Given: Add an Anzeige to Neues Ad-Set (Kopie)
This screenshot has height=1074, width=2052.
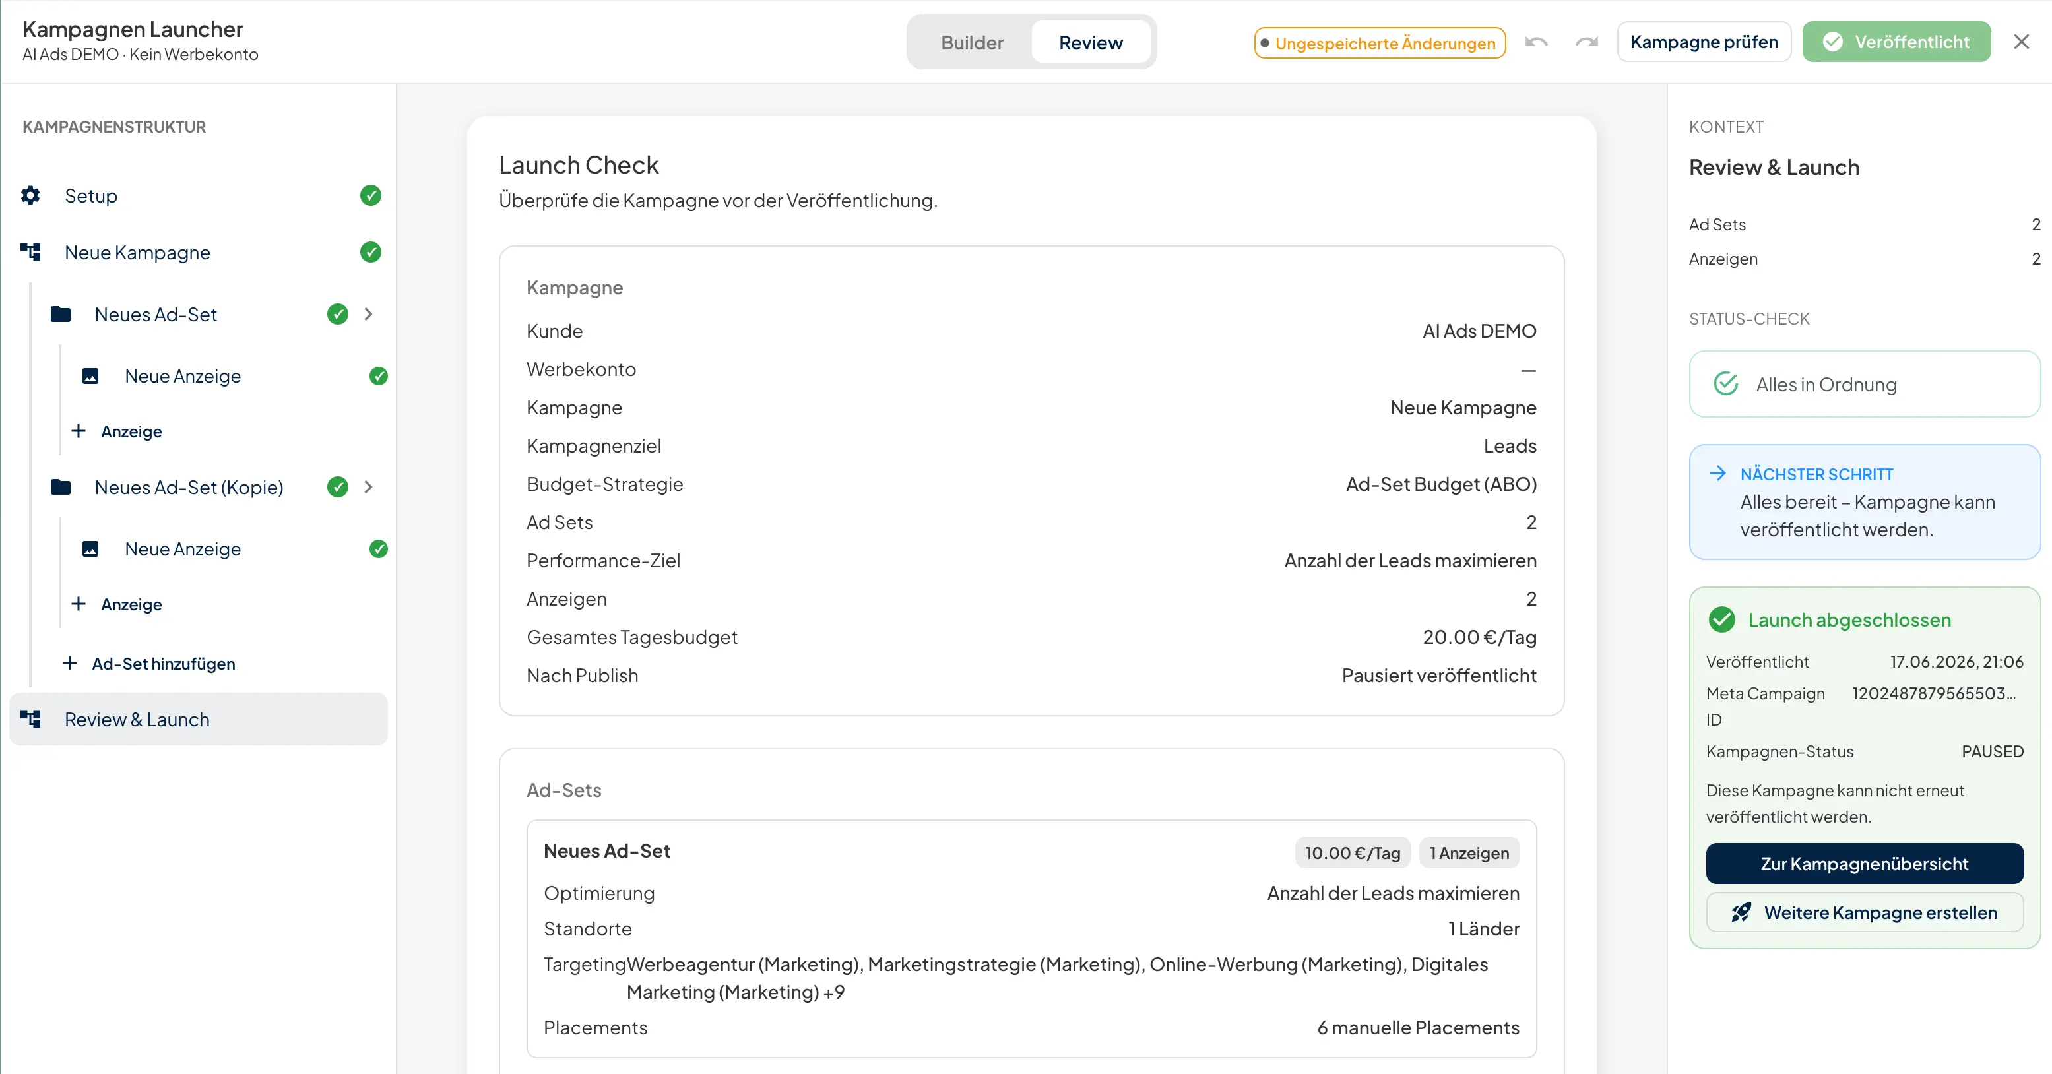Looking at the screenshot, I should (116, 604).
